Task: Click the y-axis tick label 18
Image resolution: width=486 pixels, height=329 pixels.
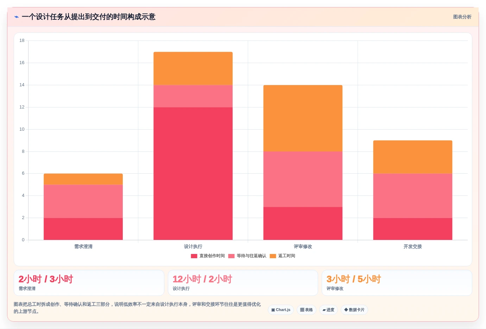Action: (x=22, y=41)
